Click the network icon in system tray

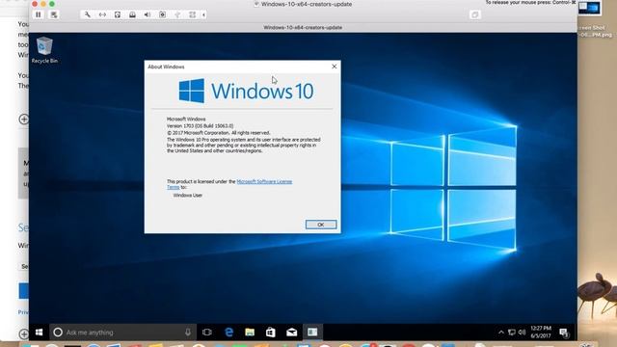click(x=512, y=333)
